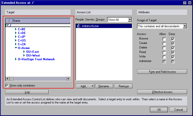Screen dimensions: 193x116
Task: Close the Extended Access dialog
Action: pyautogui.click(x=190, y=3)
